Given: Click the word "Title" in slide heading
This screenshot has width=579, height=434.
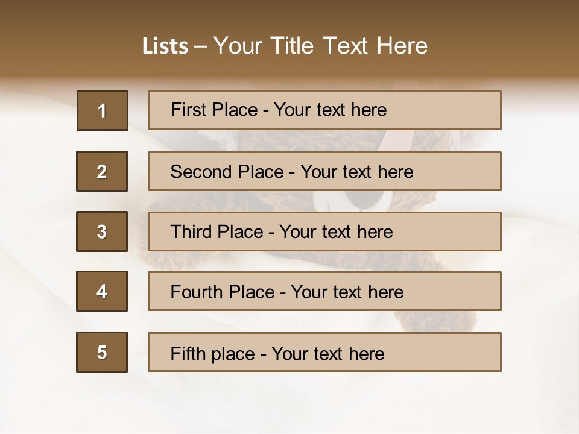Looking at the screenshot, I should 292,46.
